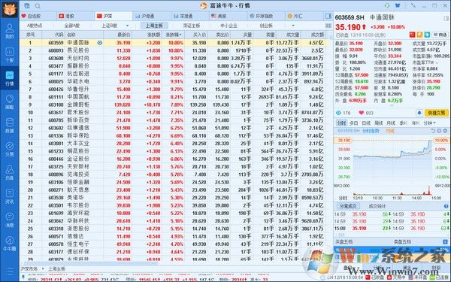Click the zoom-in plus icon above chart
The width and height of the screenshot is (451, 282).
[x=439, y=131]
